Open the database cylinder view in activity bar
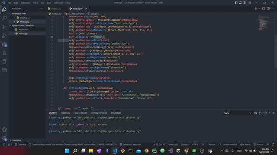 point(4,62)
